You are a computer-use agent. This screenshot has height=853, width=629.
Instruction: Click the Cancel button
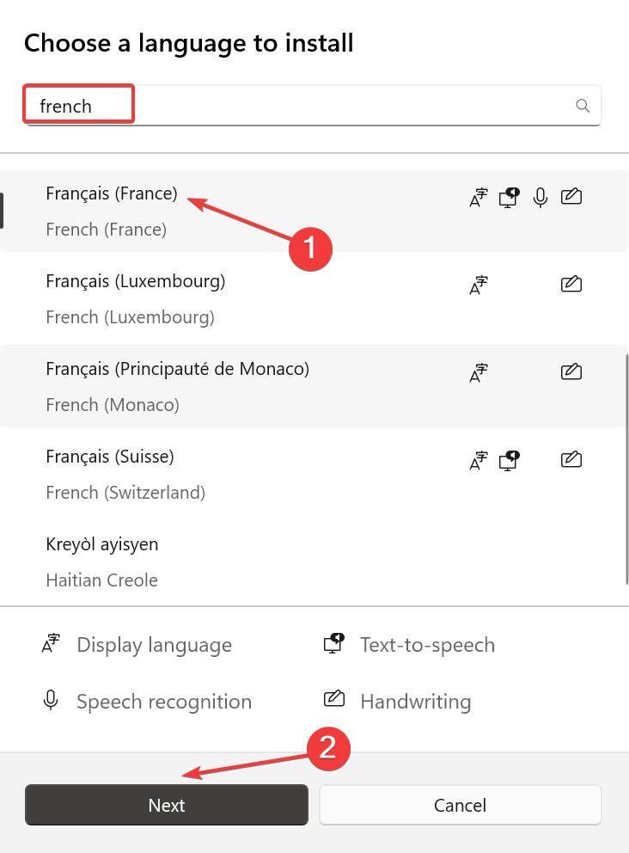(x=460, y=805)
